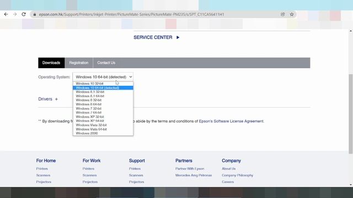Viewport: 353px width, 198px height.
Task: Go back to the previous page
Action: pyautogui.click(x=6, y=14)
